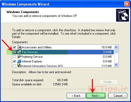131x102 pixels.
Task: Toggle the Fax Services checkbox
Action: (14, 52)
